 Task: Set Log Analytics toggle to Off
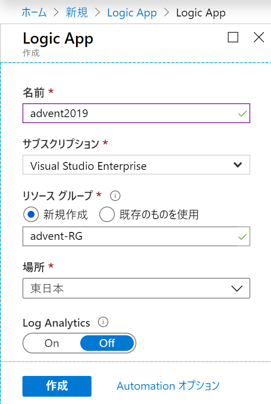(x=107, y=344)
